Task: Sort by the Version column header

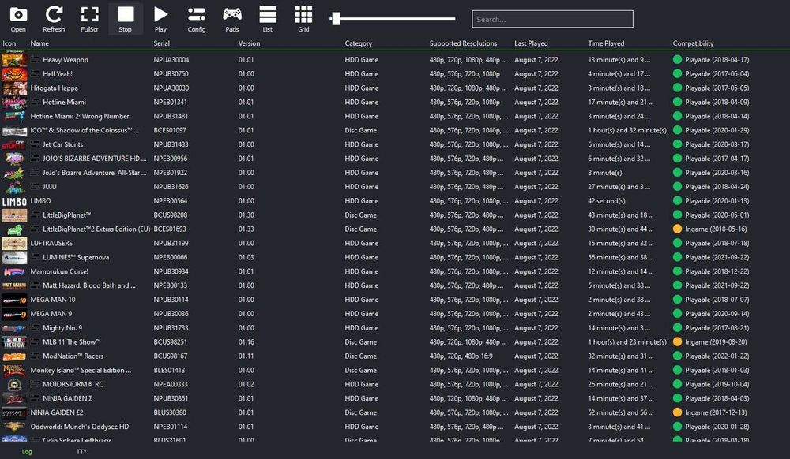Action: pos(250,43)
